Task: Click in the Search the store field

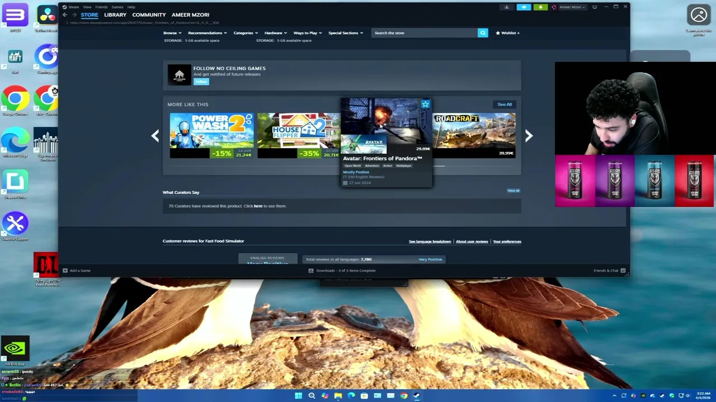Action: pos(425,33)
